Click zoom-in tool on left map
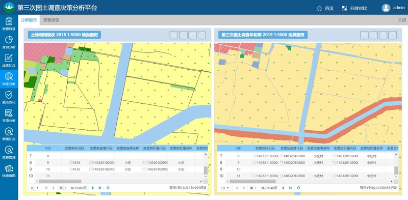 [x=174, y=35]
